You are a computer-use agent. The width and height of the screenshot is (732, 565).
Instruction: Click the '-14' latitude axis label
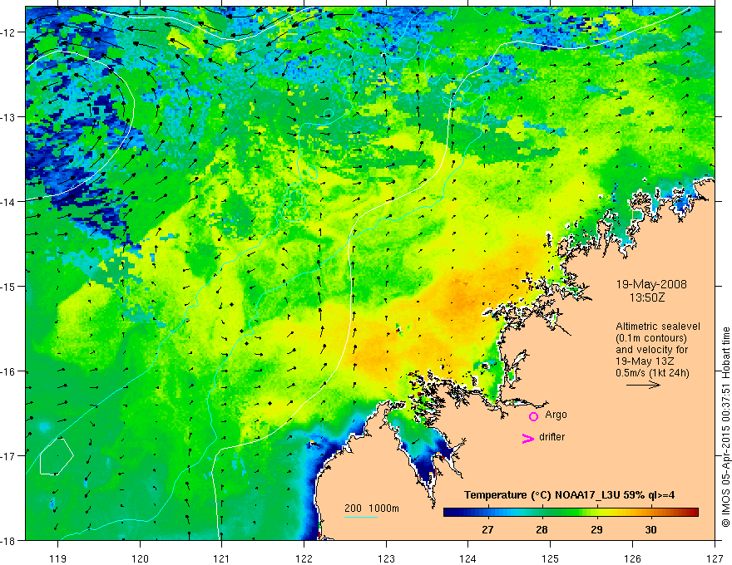coord(8,202)
